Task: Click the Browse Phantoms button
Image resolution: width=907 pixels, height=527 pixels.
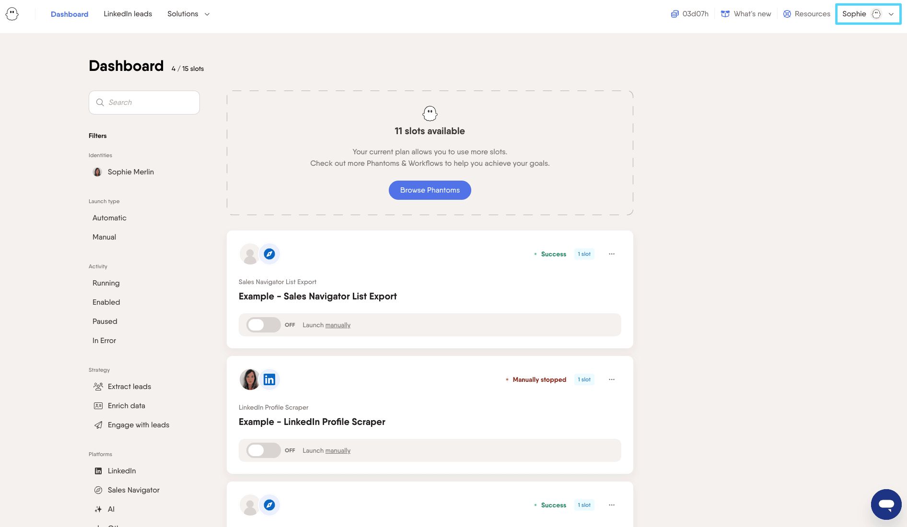Action: point(430,190)
